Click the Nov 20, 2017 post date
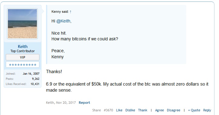 pos(66,103)
